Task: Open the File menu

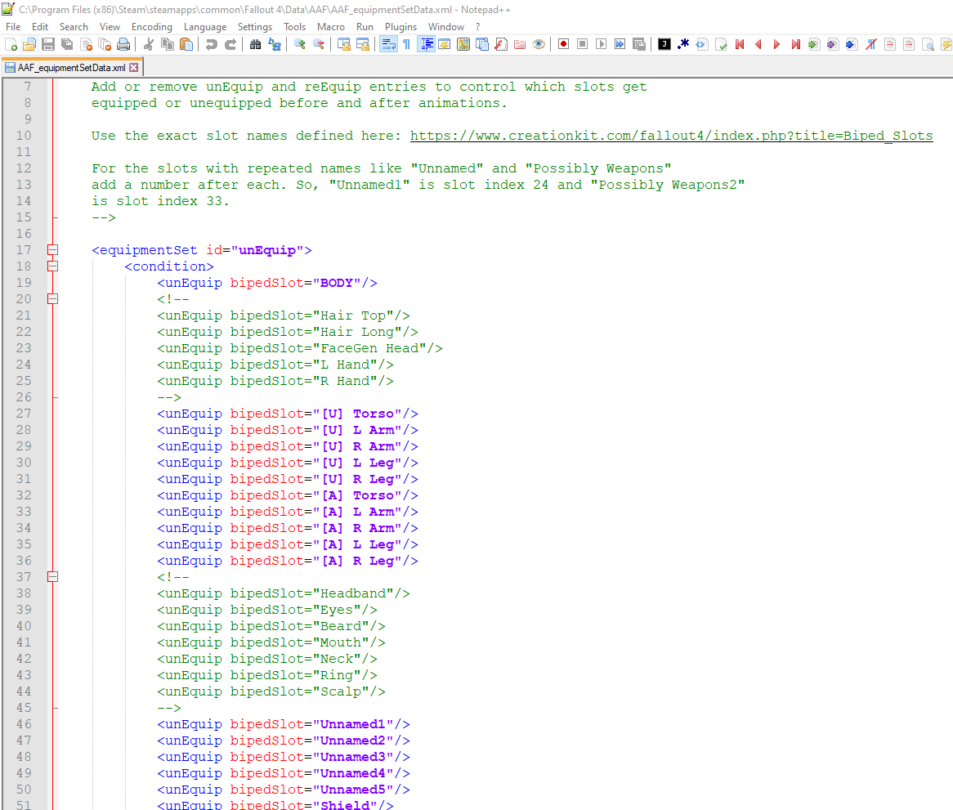Action: tap(13, 27)
